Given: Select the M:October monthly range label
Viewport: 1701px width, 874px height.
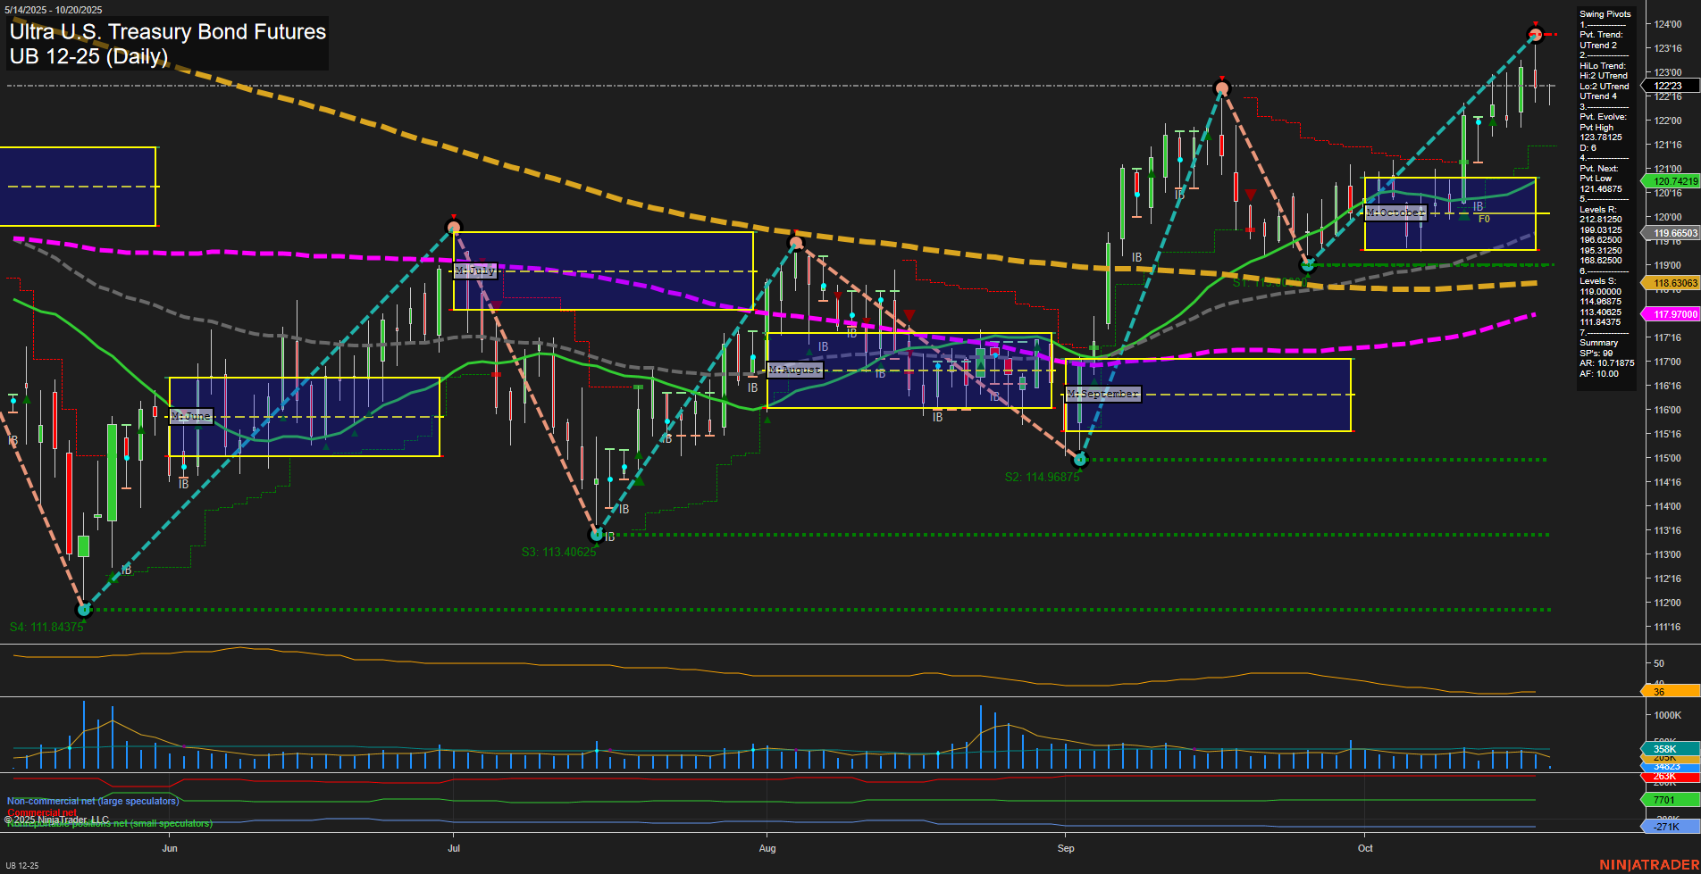Looking at the screenshot, I should [1395, 212].
